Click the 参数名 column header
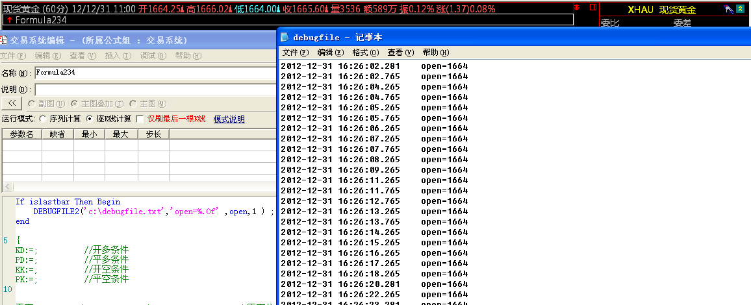 click(22, 134)
